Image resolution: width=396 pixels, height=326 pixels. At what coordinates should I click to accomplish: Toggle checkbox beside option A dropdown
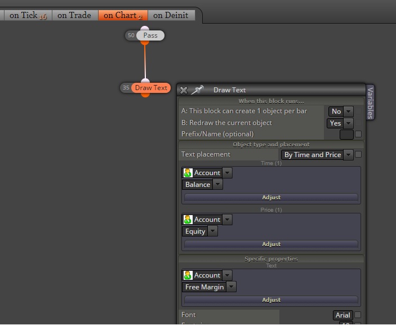[x=358, y=111]
